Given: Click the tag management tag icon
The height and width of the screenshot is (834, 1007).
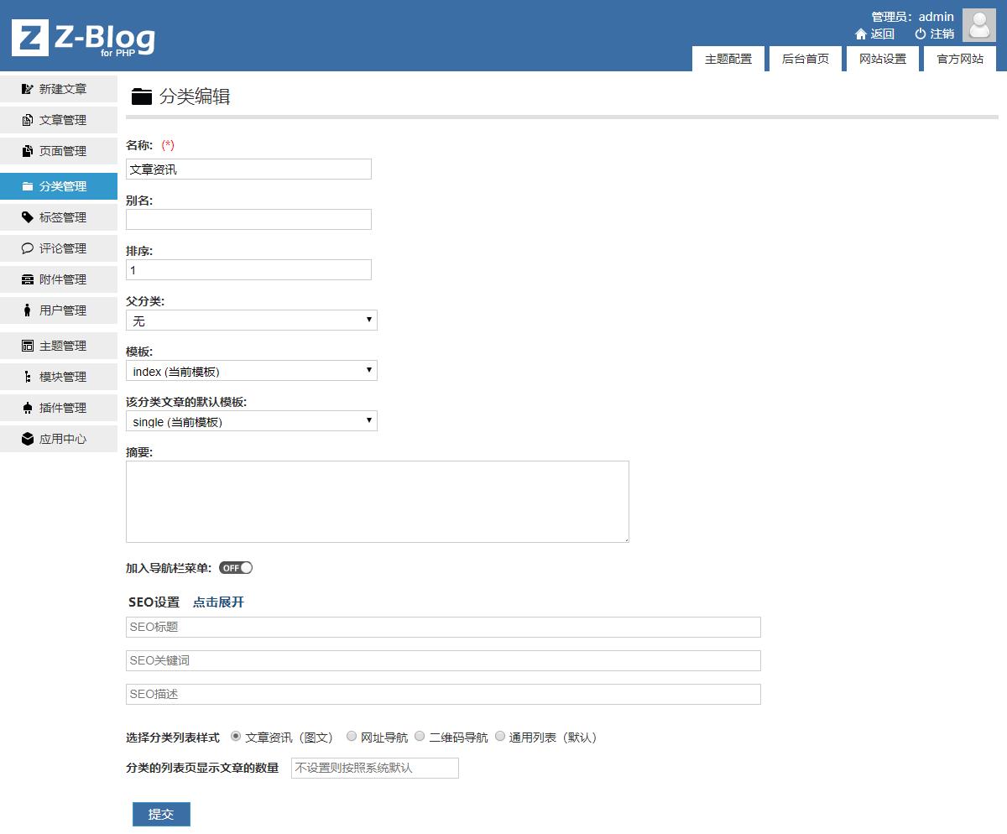Looking at the screenshot, I should [28, 217].
